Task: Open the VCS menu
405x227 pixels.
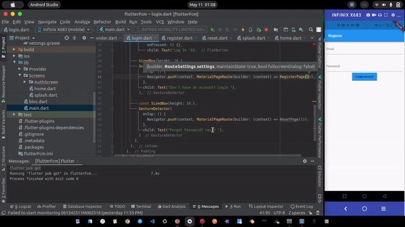Action: (160, 22)
